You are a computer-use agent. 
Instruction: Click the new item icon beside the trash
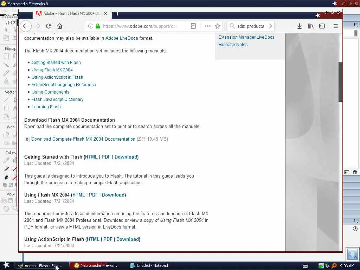pos(347,172)
